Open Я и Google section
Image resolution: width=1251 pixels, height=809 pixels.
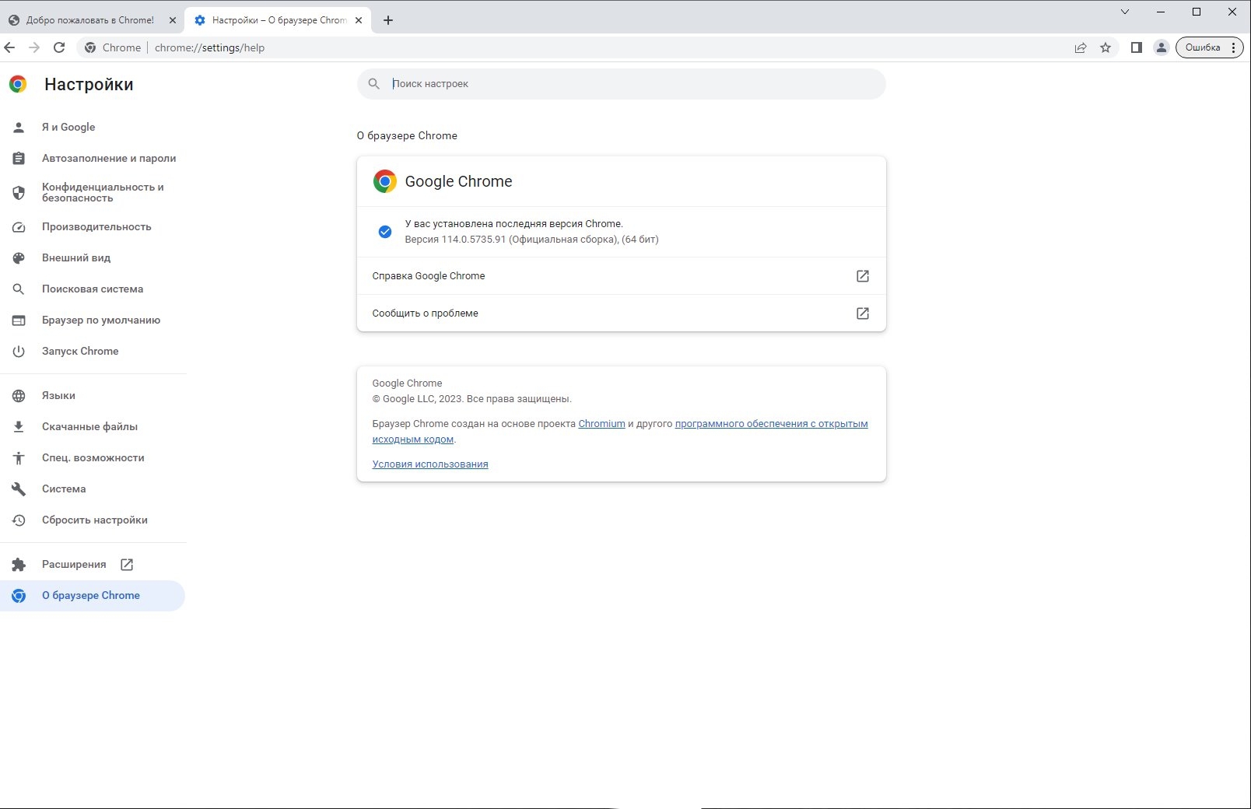[x=93, y=127]
